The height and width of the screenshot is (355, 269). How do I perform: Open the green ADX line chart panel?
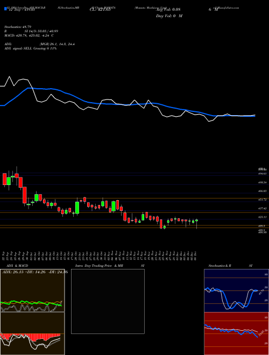[32, 290]
